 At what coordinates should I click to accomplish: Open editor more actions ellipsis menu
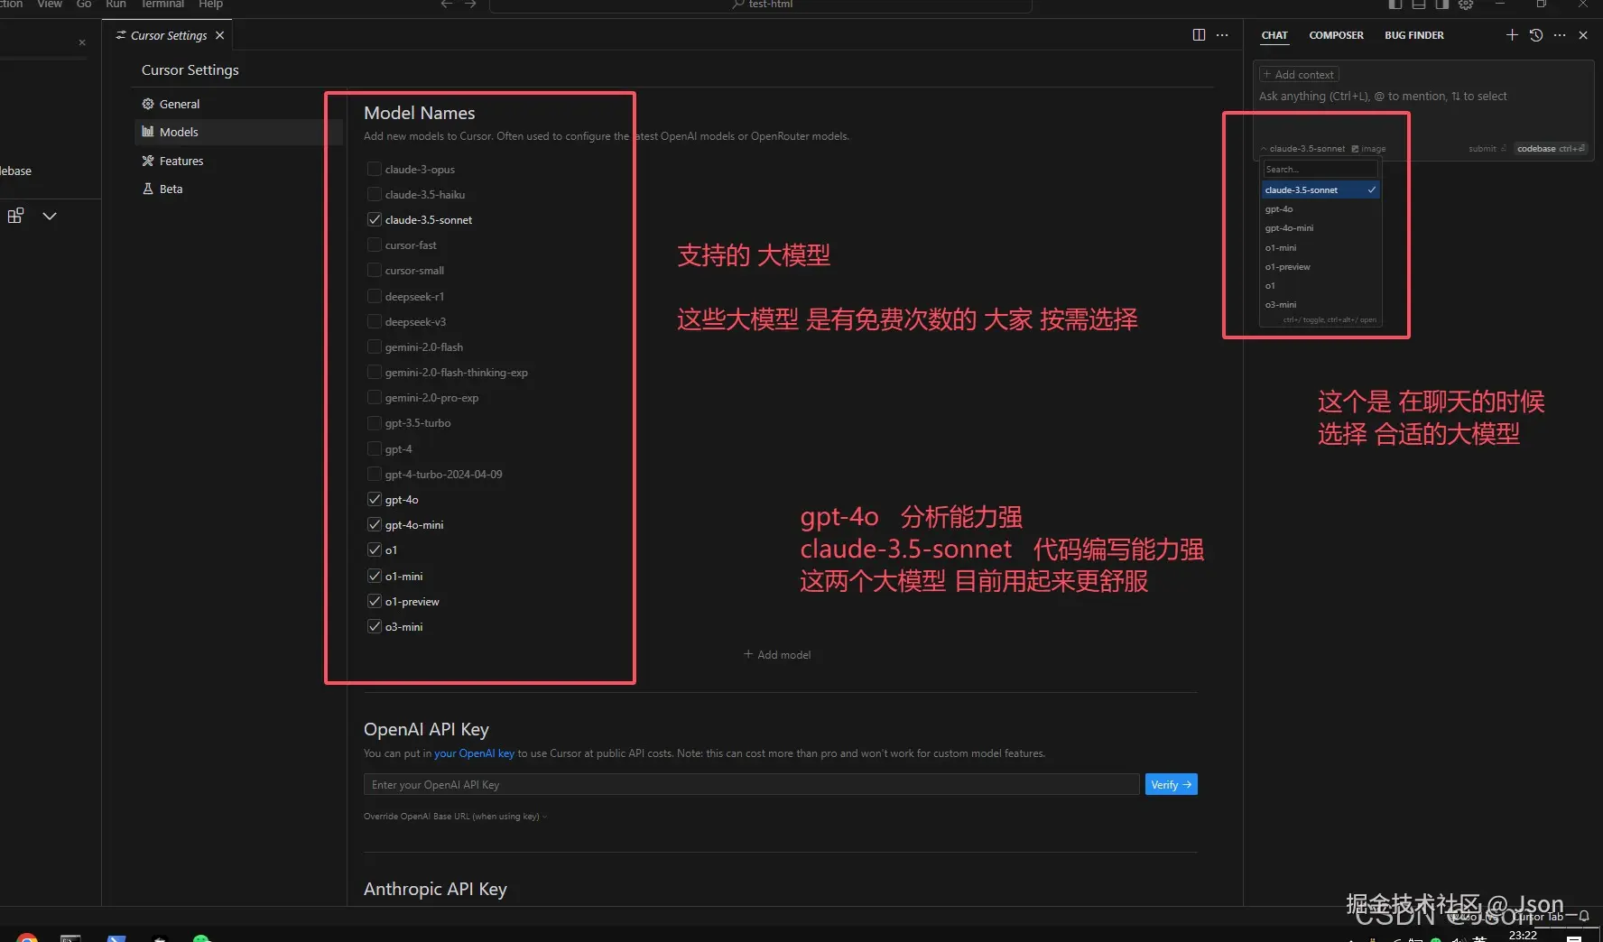click(x=1222, y=35)
